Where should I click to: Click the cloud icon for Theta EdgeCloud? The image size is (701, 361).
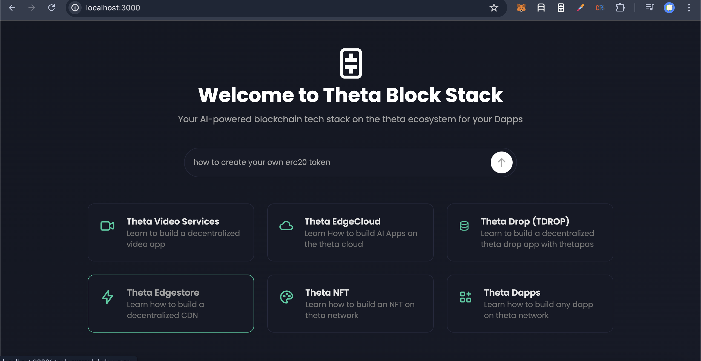(x=286, y=226)
